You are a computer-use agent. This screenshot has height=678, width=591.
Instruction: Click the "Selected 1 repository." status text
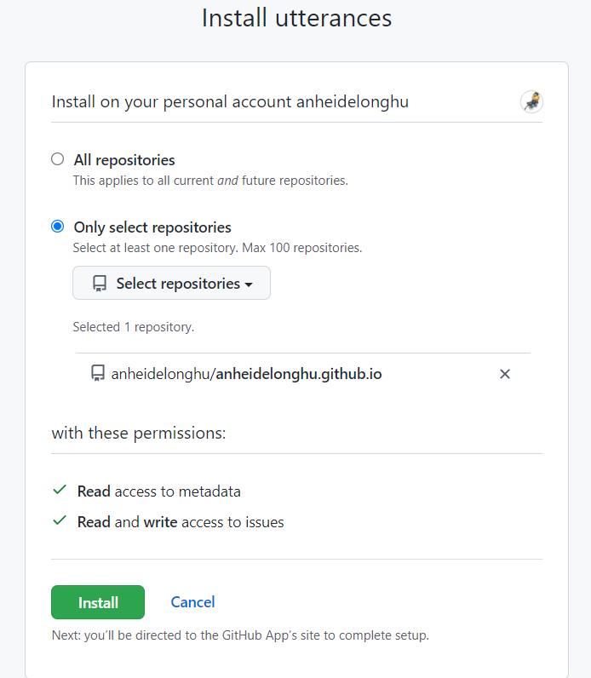pos(133,327)
